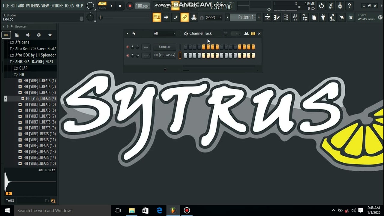This screenshot has width=384, height=216.
Task: Open the tempo tapper icon
Action: click(332, 18)
